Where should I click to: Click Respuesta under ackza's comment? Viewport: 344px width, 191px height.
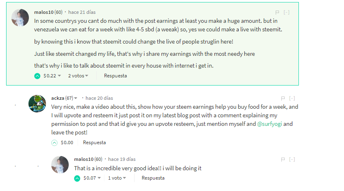tap(94, 143)
